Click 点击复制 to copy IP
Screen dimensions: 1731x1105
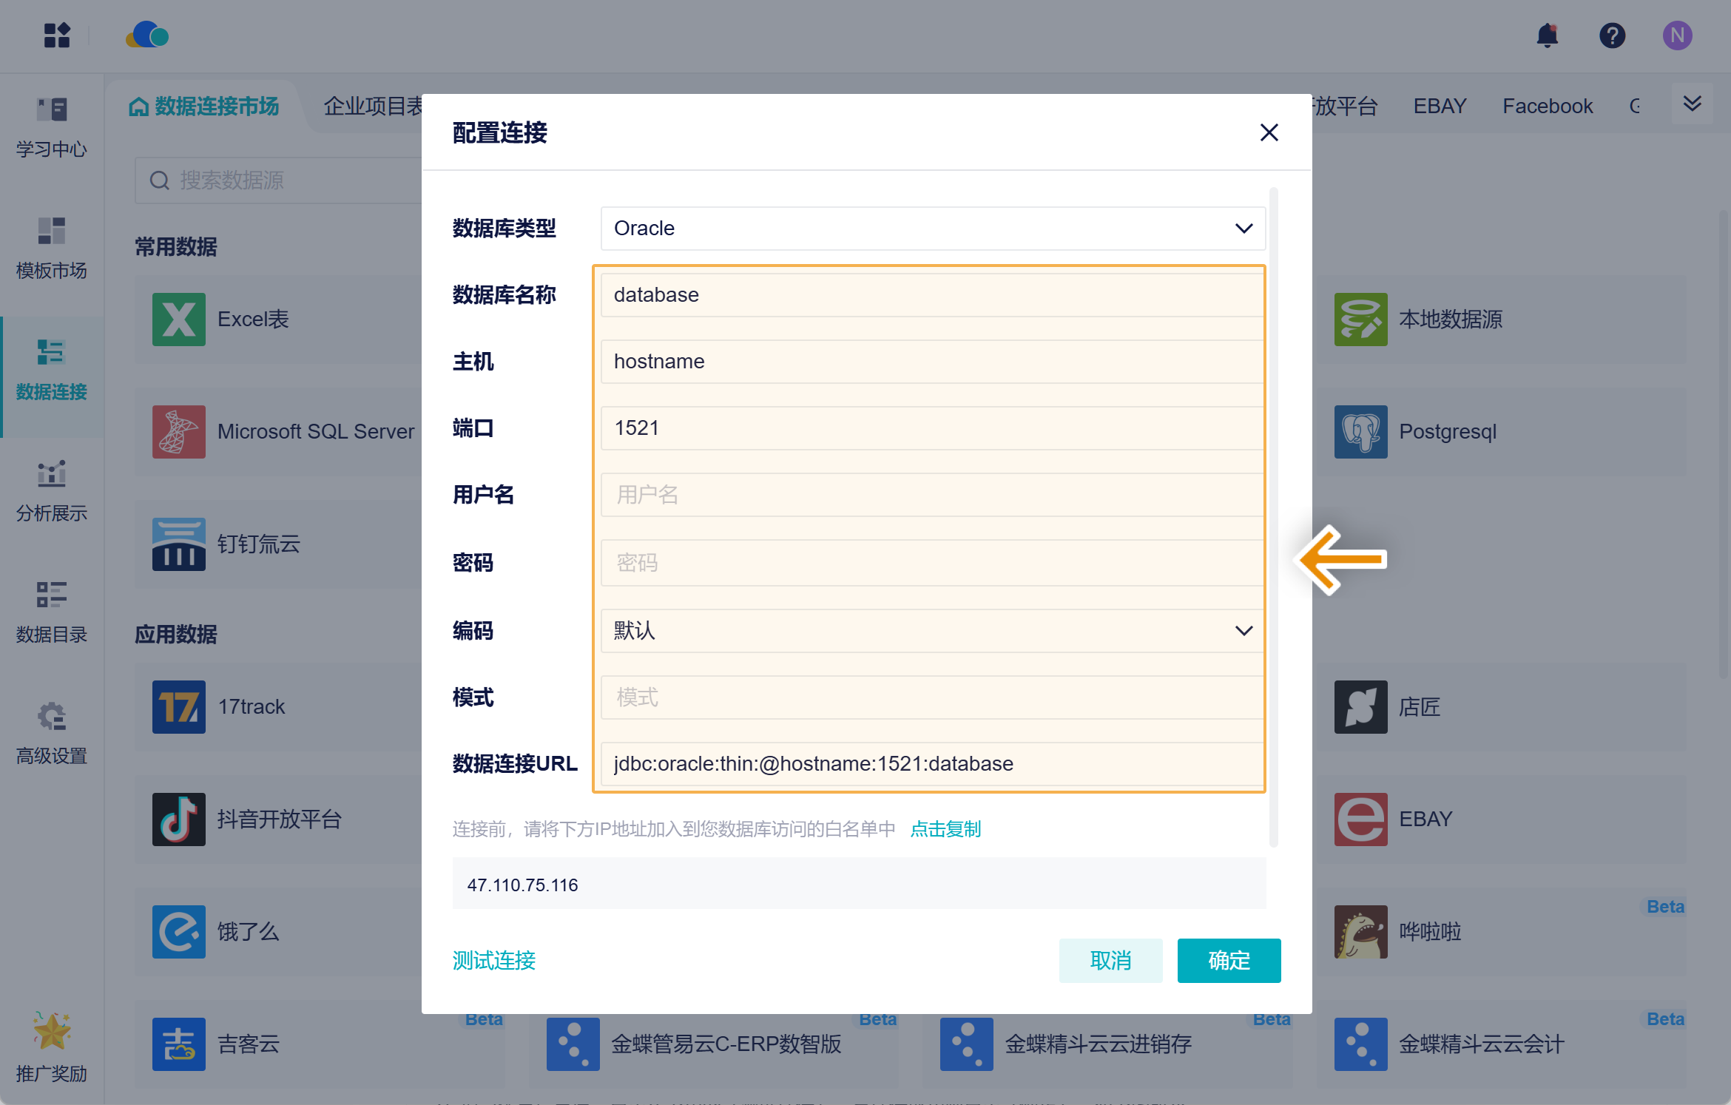click(x=945, y=829)
